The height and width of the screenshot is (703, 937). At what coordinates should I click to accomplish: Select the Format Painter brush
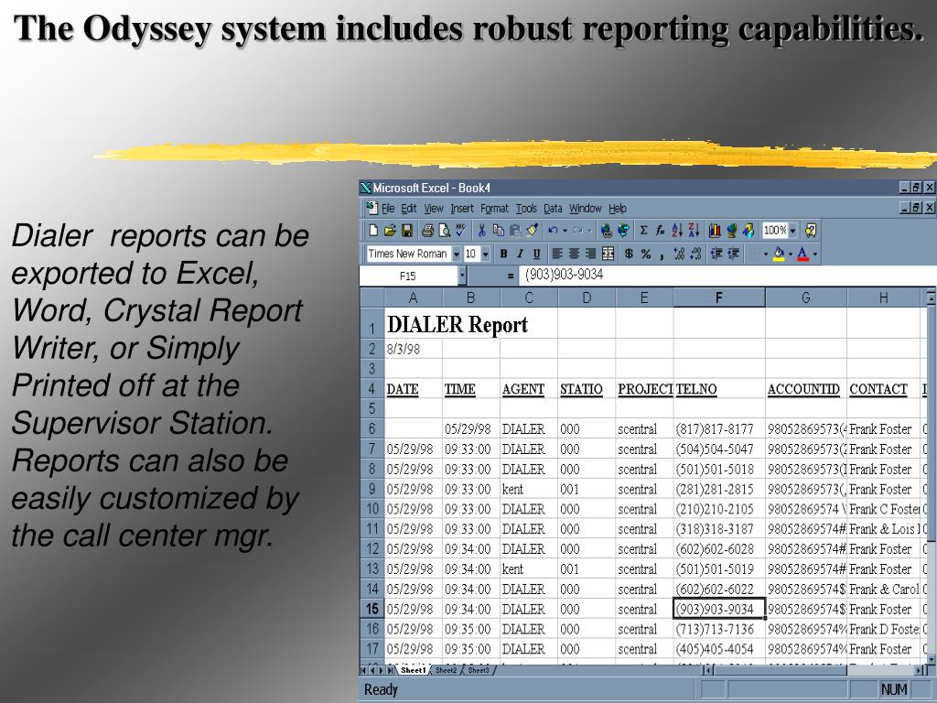(532, 230)
